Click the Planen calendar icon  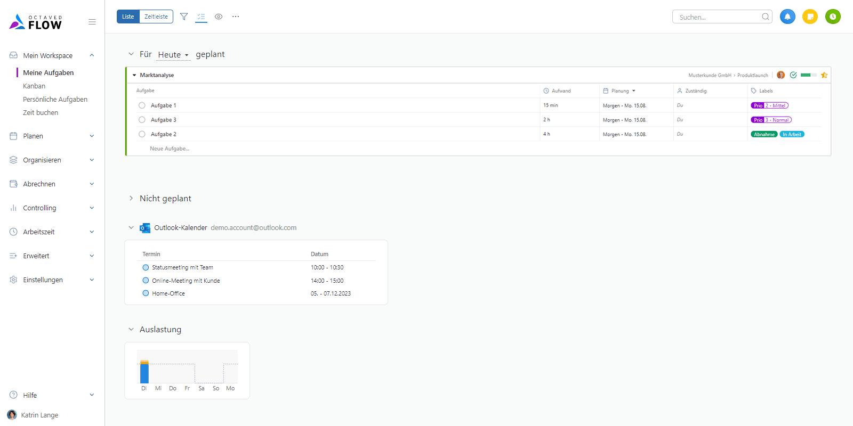pos(13,136)
